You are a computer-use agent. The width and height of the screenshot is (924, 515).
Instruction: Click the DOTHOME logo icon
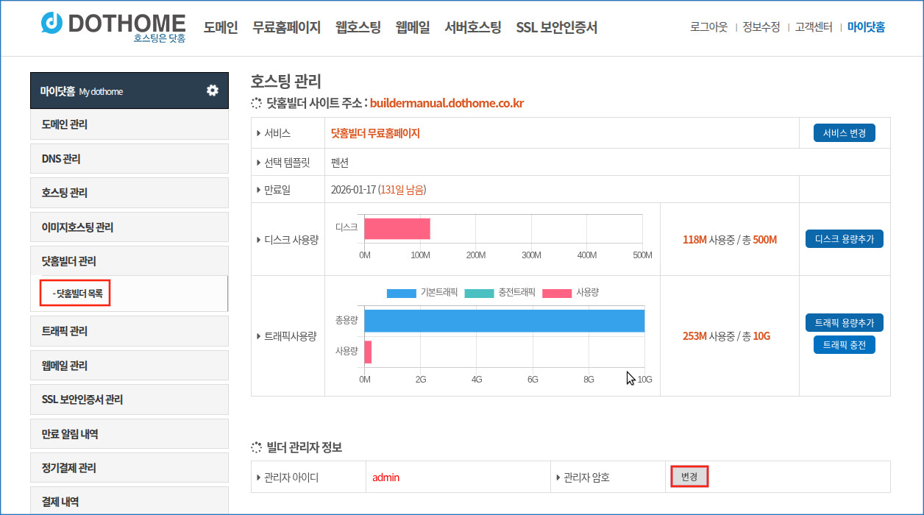coord(52,24)
